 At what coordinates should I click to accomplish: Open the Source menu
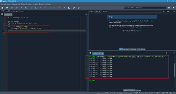click(x=14, y=4)
